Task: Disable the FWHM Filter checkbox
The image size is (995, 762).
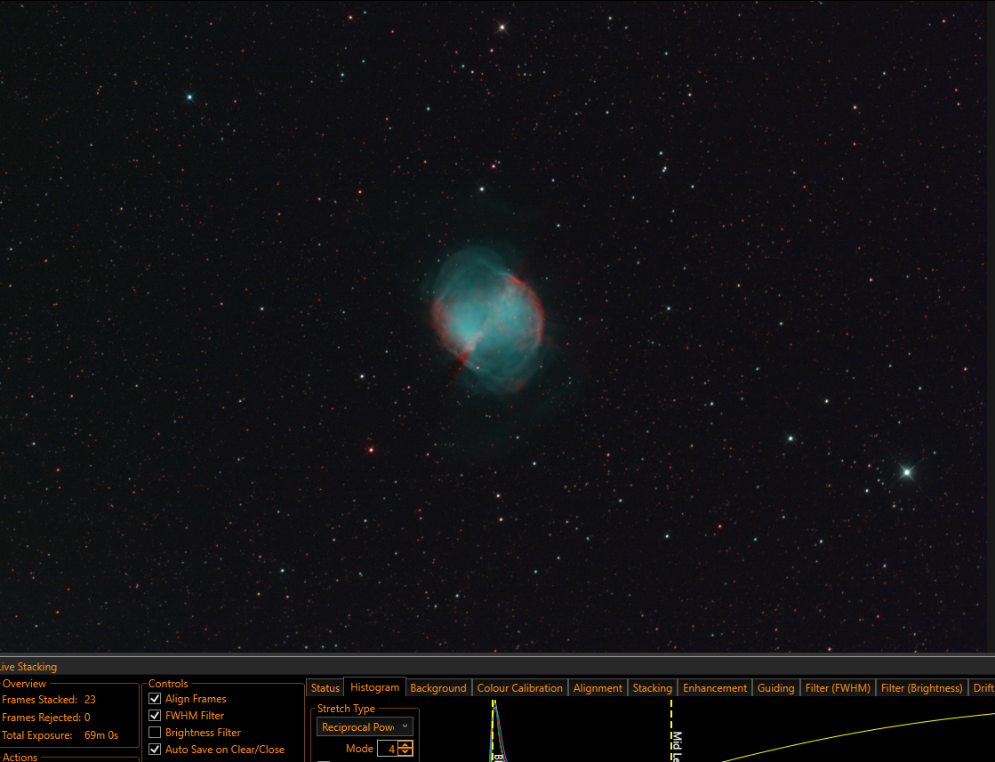Action: 154,716
